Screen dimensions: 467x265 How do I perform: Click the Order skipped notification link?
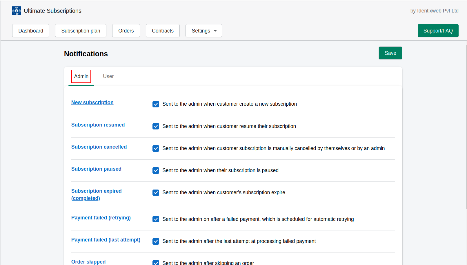tap(88, 262)
